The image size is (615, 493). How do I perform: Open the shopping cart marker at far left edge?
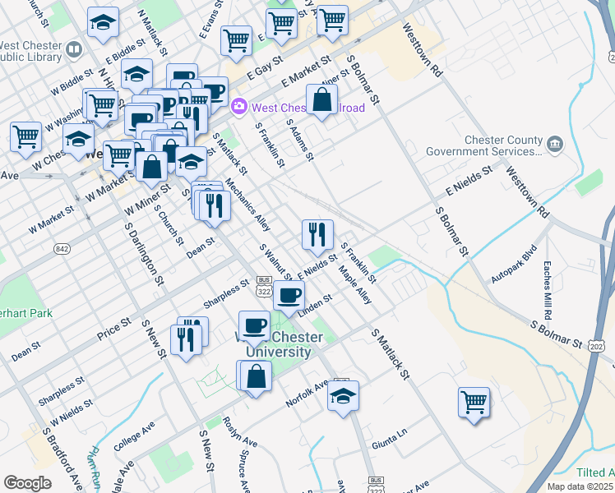(x=25, y=141)
